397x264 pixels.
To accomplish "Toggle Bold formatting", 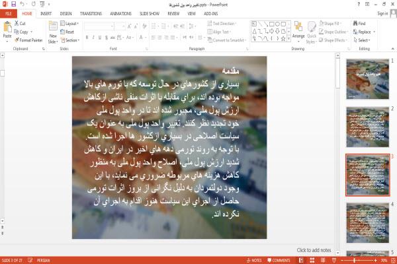I will pyautogui.click(x=87, y=38).
